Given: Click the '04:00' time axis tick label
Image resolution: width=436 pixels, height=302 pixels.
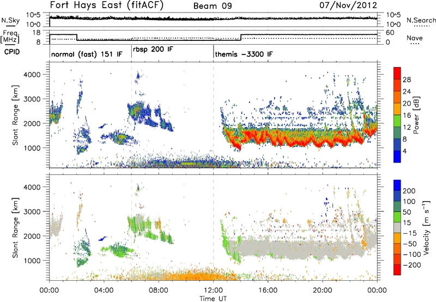Looking at the screenshot, I should pos(104,291).
